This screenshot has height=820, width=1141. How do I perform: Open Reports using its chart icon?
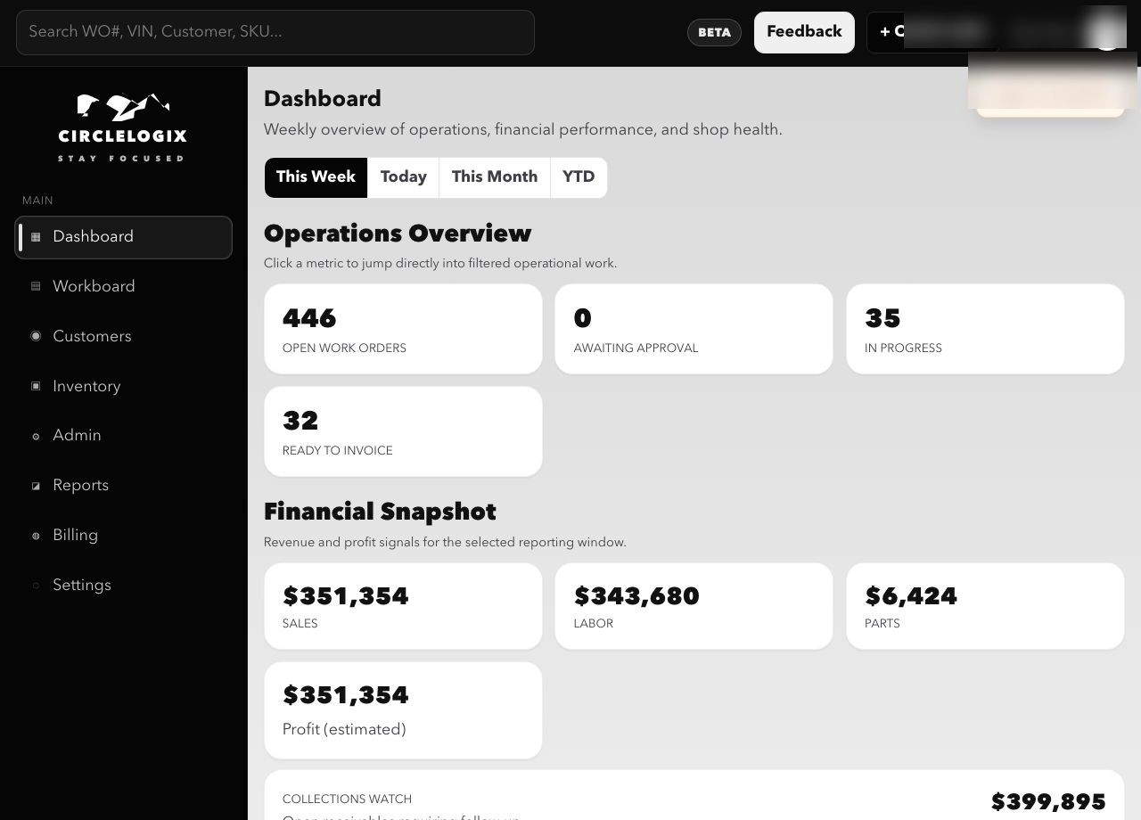36,486
